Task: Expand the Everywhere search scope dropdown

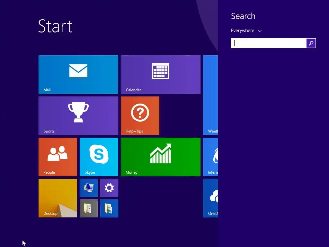Action: [246, 31]
